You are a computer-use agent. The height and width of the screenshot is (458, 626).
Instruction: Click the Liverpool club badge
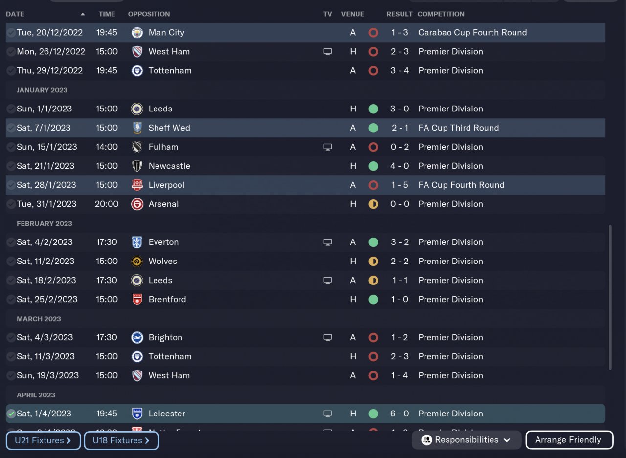137,185
